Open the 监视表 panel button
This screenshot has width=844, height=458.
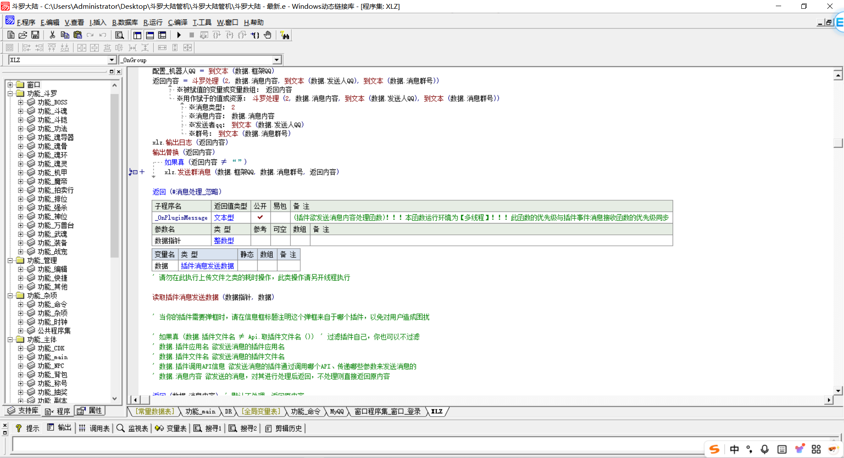[x=133, y=428]
